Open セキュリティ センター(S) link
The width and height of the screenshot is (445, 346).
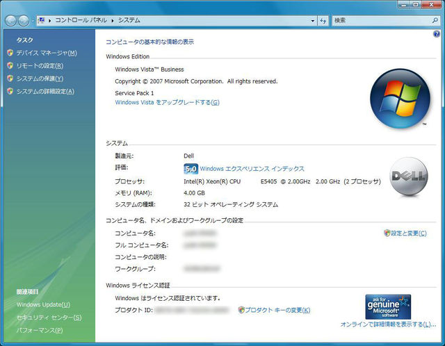click(x=49, y=318)
